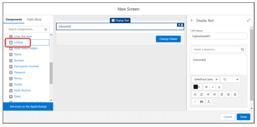The width and height of the screenshot is (257, 127).
Task: Switch to the Fields (Beta) tab
Action: pos(34,19)
